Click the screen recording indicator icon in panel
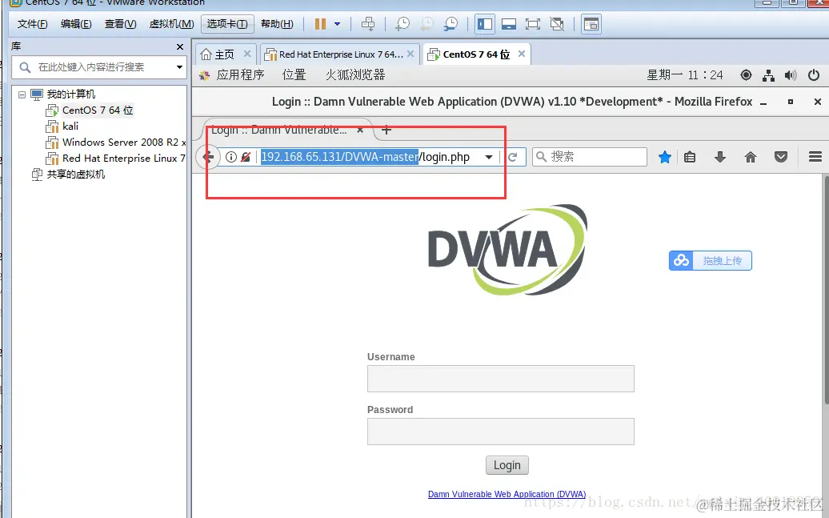This screenshot has width=829, height=518. 746,75
